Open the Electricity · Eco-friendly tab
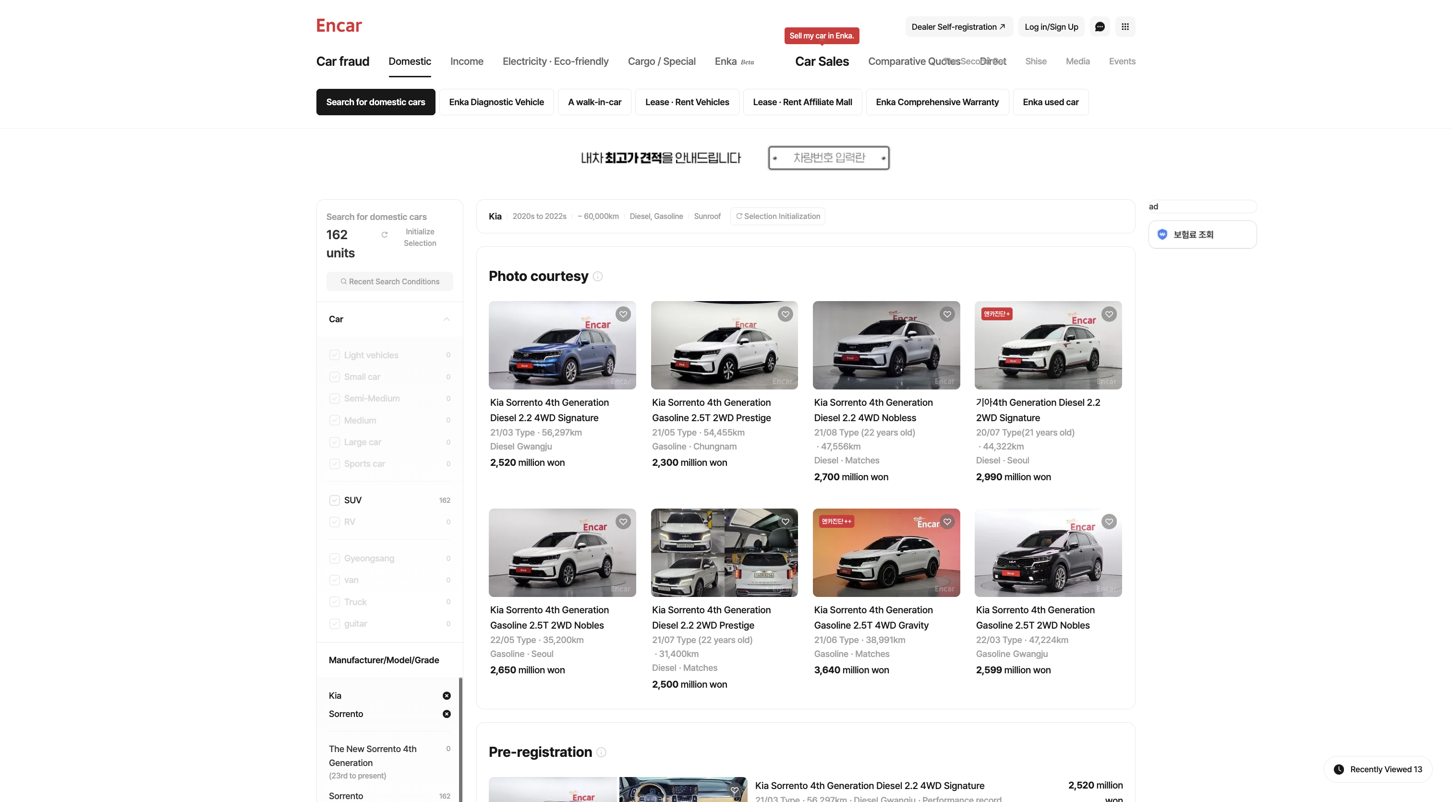Image resolution: width=1451 pixels, height=802 pixels. [556, 61]
